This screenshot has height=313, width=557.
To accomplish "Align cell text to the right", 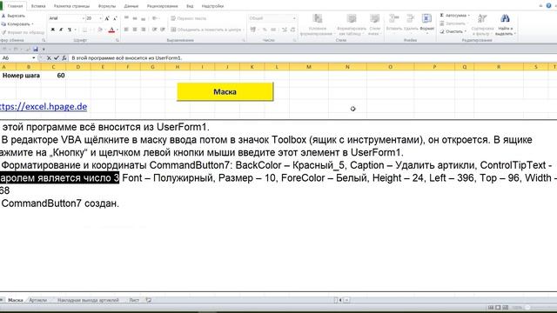I will [x=143, y=30].
